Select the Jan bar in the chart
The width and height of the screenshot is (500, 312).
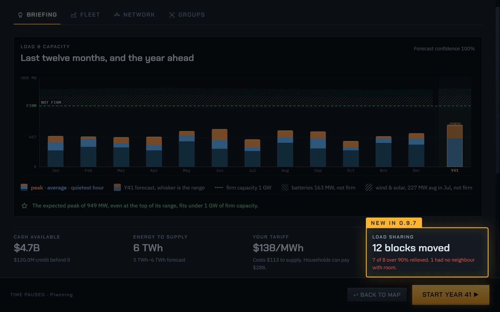(56, 151)
